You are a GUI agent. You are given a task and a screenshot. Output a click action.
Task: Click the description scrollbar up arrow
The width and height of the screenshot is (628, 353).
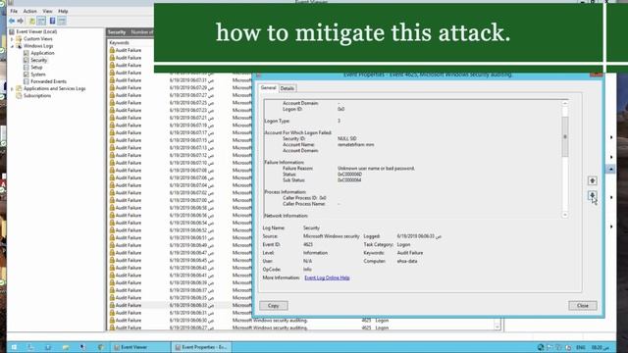pyautogui.click(x=565, y=103)
